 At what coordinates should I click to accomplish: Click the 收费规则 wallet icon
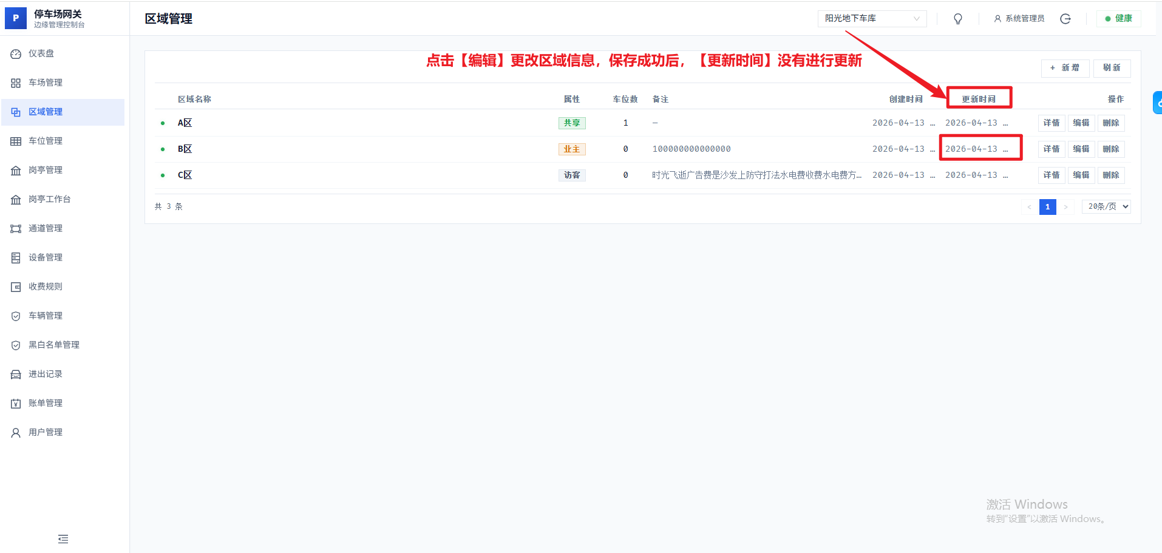tap(16, 287)
